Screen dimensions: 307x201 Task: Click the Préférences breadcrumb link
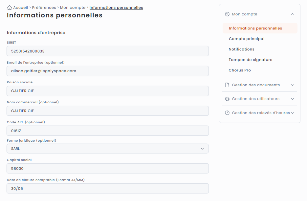tap(44, 8)
